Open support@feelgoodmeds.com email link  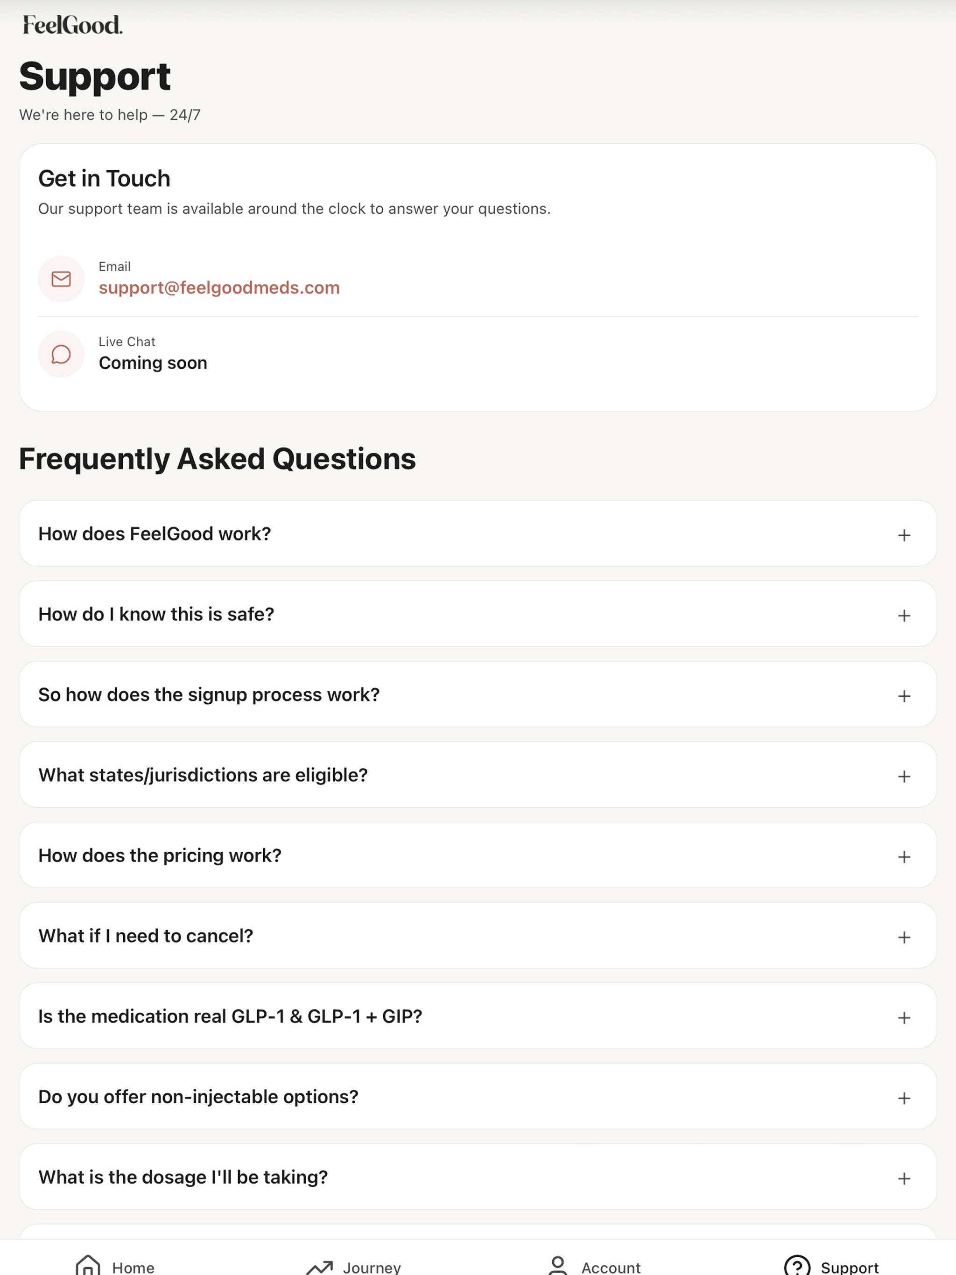tap(219, 287)
